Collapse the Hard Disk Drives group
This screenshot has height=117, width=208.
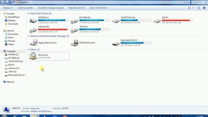(x=29, y=13)
